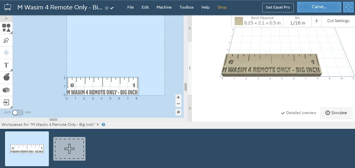Toggle the Detailed preview checkmark
This screenshot has width=355, height=168.
click(283, 113)
